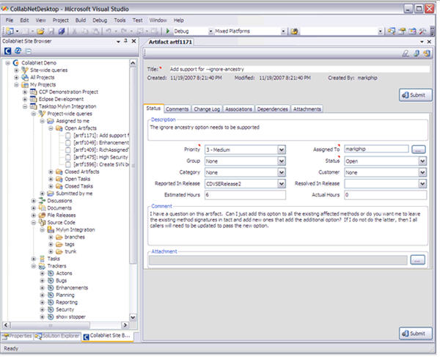Click the Find in Files toolbar icon

tap(294, 32)
